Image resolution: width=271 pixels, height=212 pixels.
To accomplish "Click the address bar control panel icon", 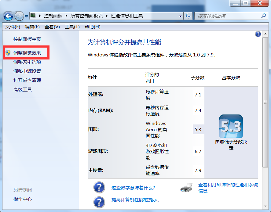I will [x=33, y=16].
